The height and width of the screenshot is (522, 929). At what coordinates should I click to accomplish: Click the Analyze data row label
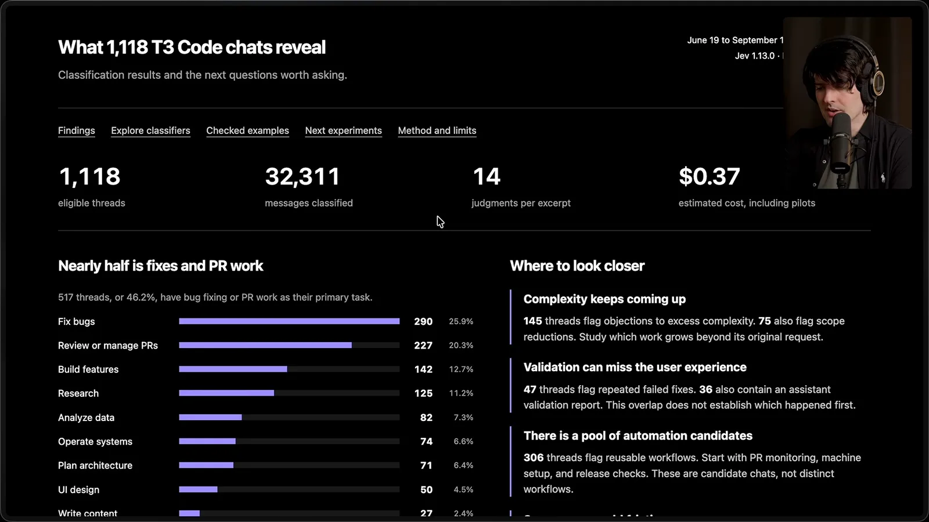(86, 418)
